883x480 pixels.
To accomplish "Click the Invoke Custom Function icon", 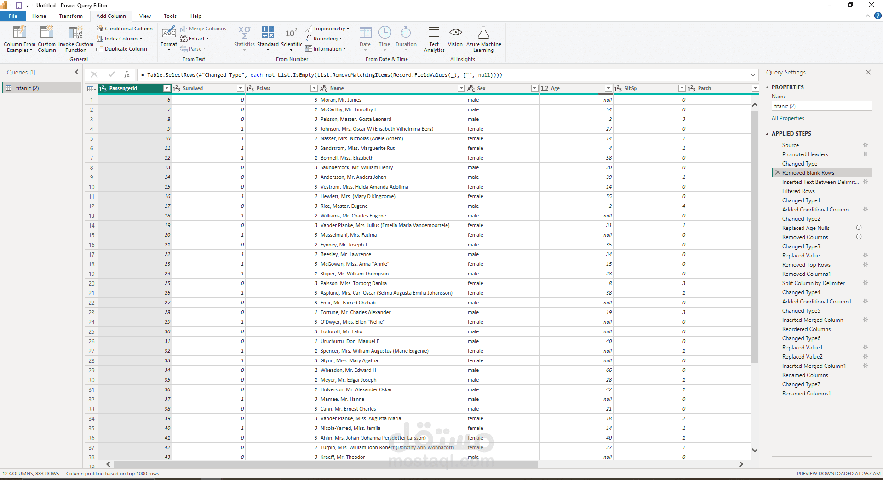I will coord(75,33).
